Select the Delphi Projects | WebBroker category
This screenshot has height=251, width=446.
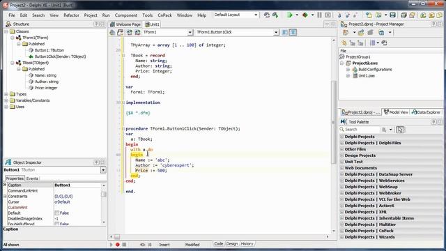[373, 193]
